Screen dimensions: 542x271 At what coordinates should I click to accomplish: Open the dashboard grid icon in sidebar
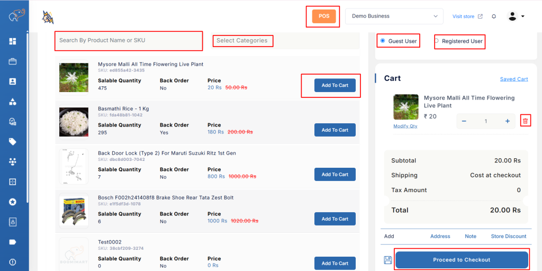pyautogui.click(x=13, y=41)
